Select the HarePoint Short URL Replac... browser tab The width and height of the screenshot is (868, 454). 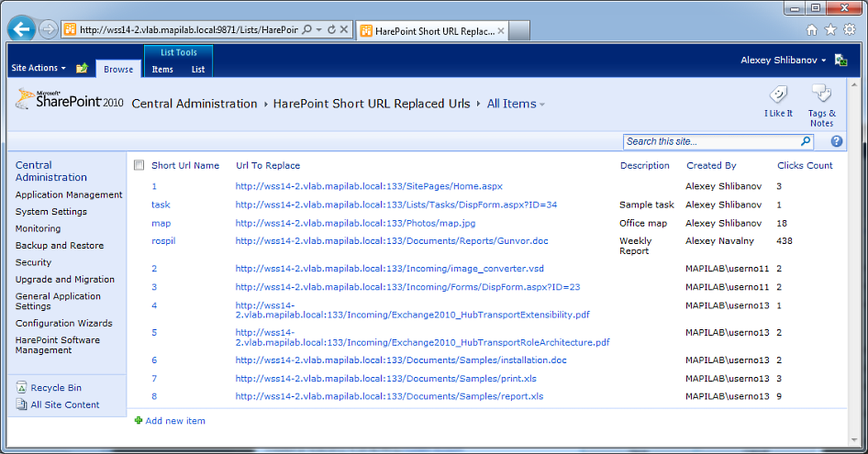pyautogui.click(x=432, y=31)
